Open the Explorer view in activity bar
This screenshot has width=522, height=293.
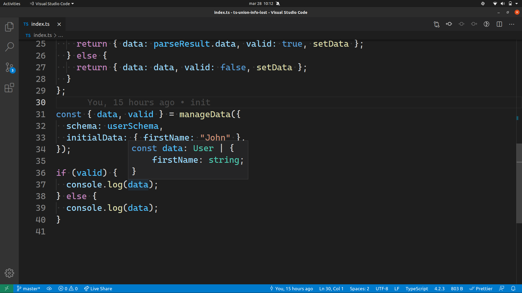point(9,27)
